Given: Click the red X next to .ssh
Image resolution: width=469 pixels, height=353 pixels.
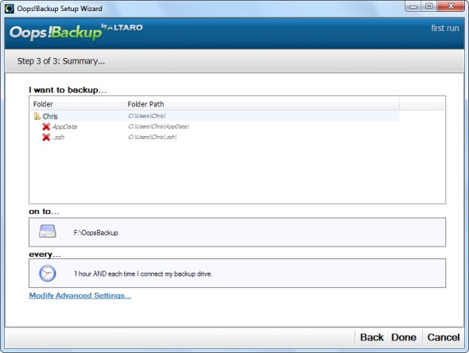Looking at the screenshot, I should click(46, 138).
